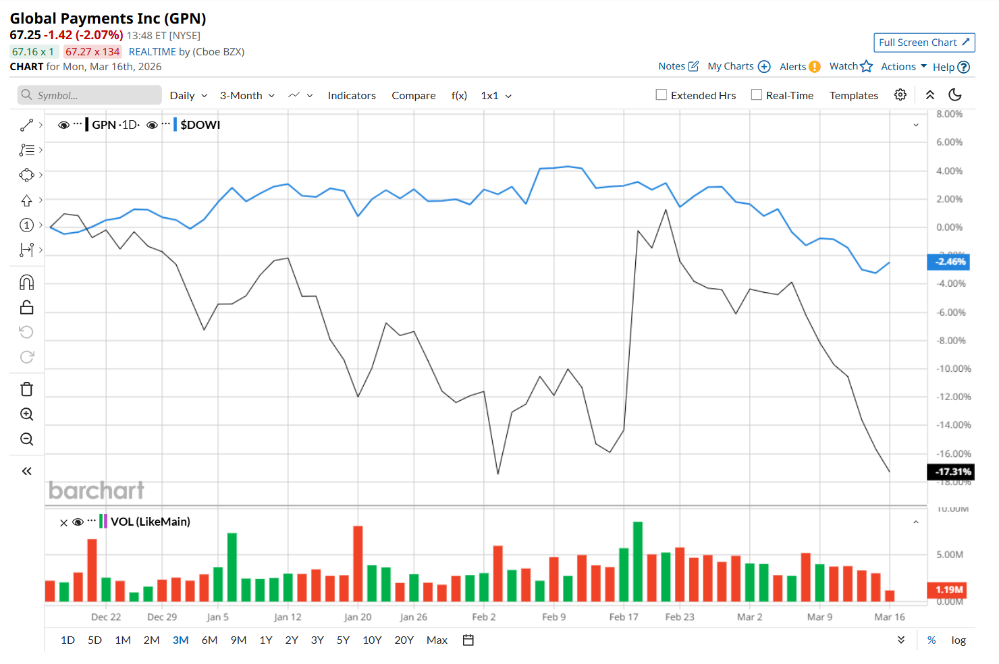999x664 pixels.
Task: Select the 6M time range
Action: click(x=209, y=640)
